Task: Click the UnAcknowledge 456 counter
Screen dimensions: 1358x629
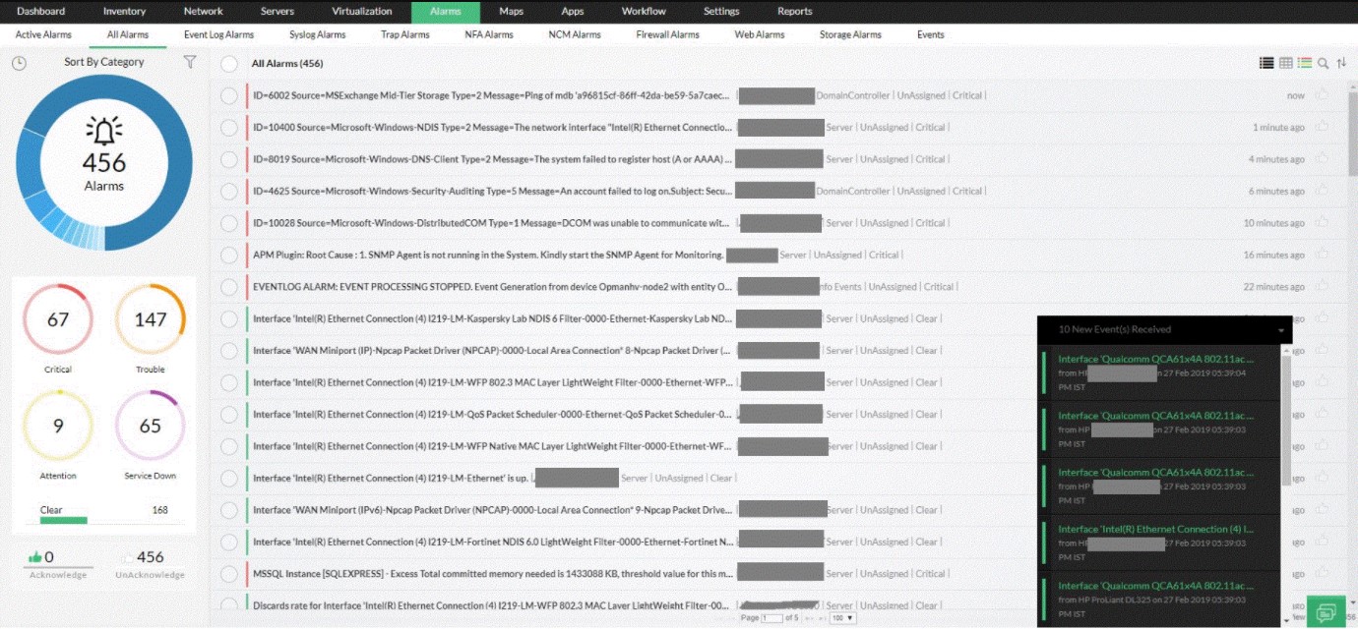Action: (149, 556)
